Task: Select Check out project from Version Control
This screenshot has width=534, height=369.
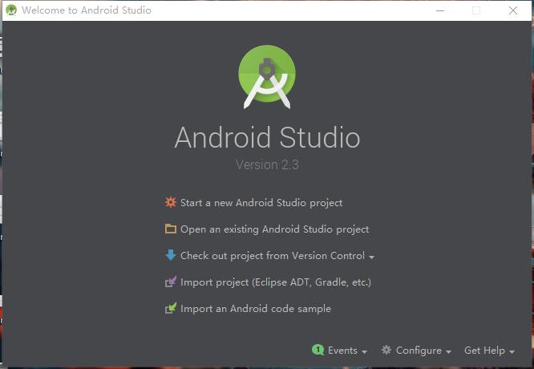Action: click(273, 256)
